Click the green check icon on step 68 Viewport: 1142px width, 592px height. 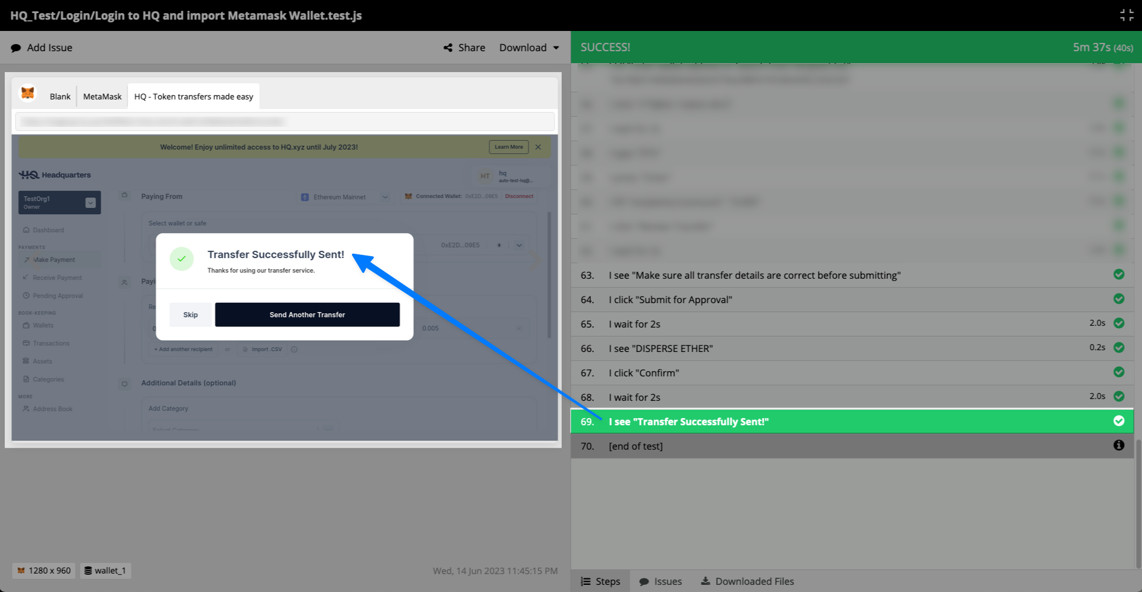tap(1119, 397)
